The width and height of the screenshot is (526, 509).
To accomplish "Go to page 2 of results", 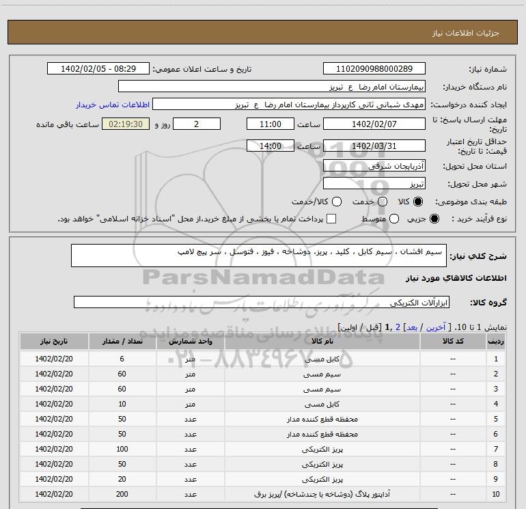I will (398, 327).
